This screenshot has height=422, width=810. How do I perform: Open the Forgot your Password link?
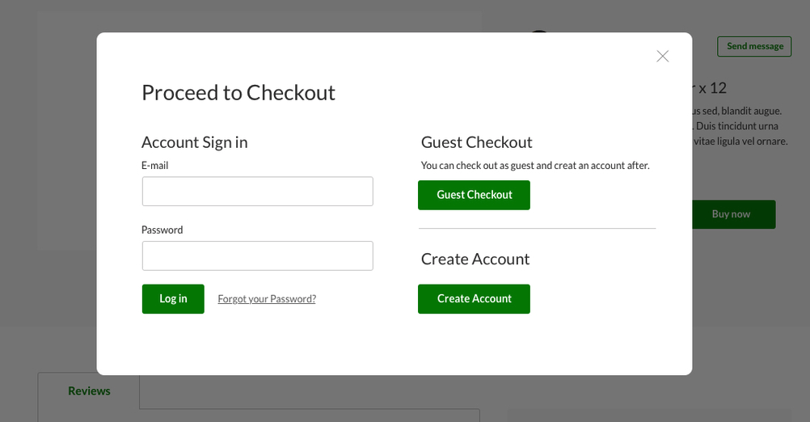[267, 299]
